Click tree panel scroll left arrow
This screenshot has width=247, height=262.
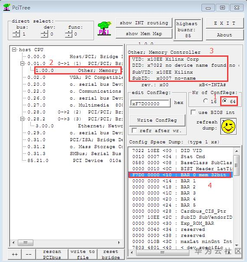click(x=13, y=243)
